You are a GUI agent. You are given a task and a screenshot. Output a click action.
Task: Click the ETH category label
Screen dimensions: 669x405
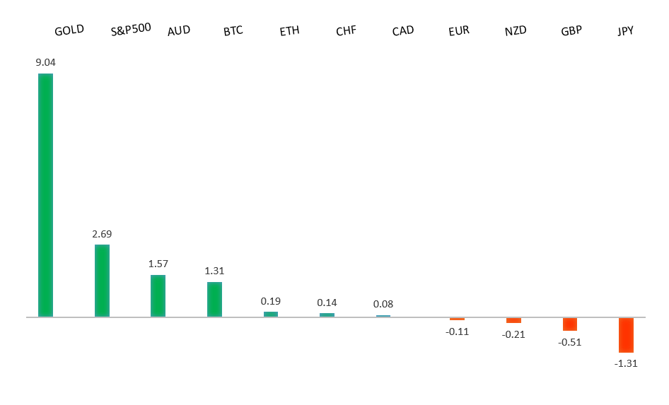pos(289,31)
